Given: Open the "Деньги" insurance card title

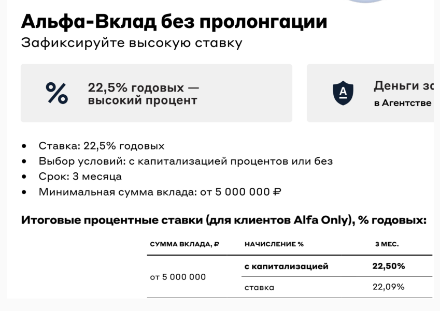Looking at the screenshot, I should click(x=402, y=86).
